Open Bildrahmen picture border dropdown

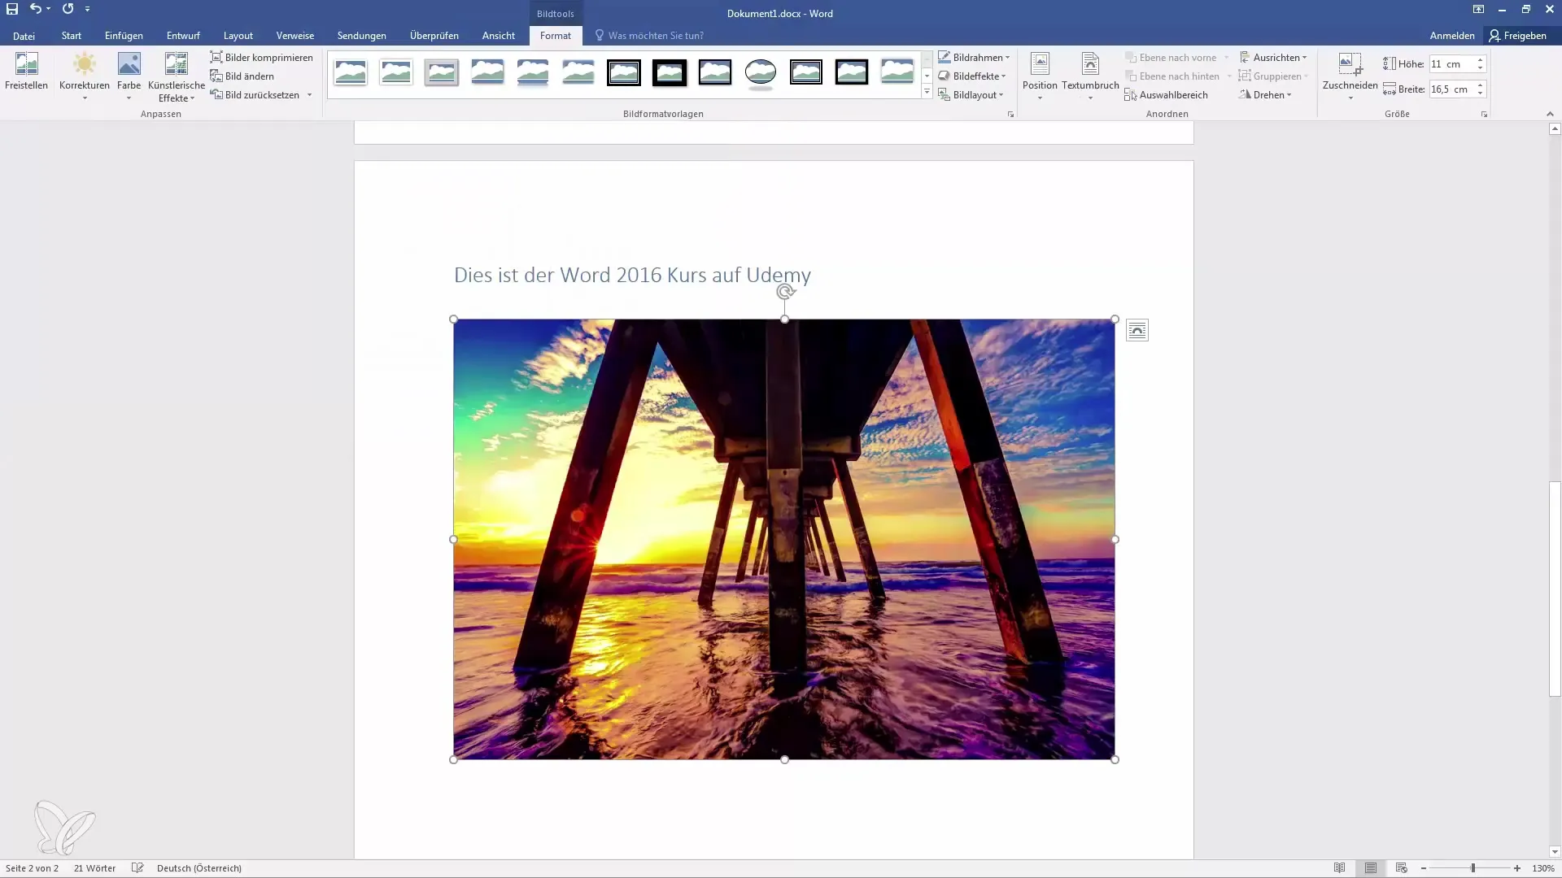coord(974,58)
